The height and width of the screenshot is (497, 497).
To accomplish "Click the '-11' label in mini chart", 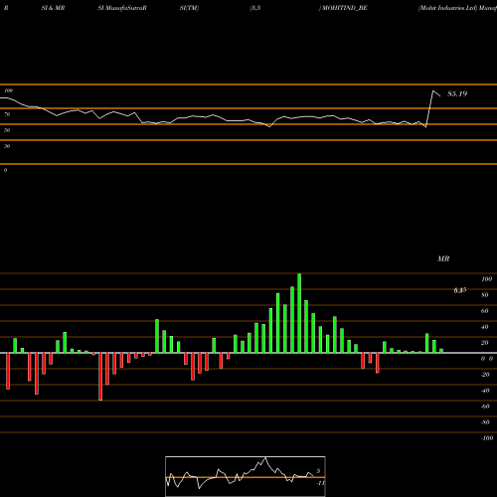I will click(320, 483).
